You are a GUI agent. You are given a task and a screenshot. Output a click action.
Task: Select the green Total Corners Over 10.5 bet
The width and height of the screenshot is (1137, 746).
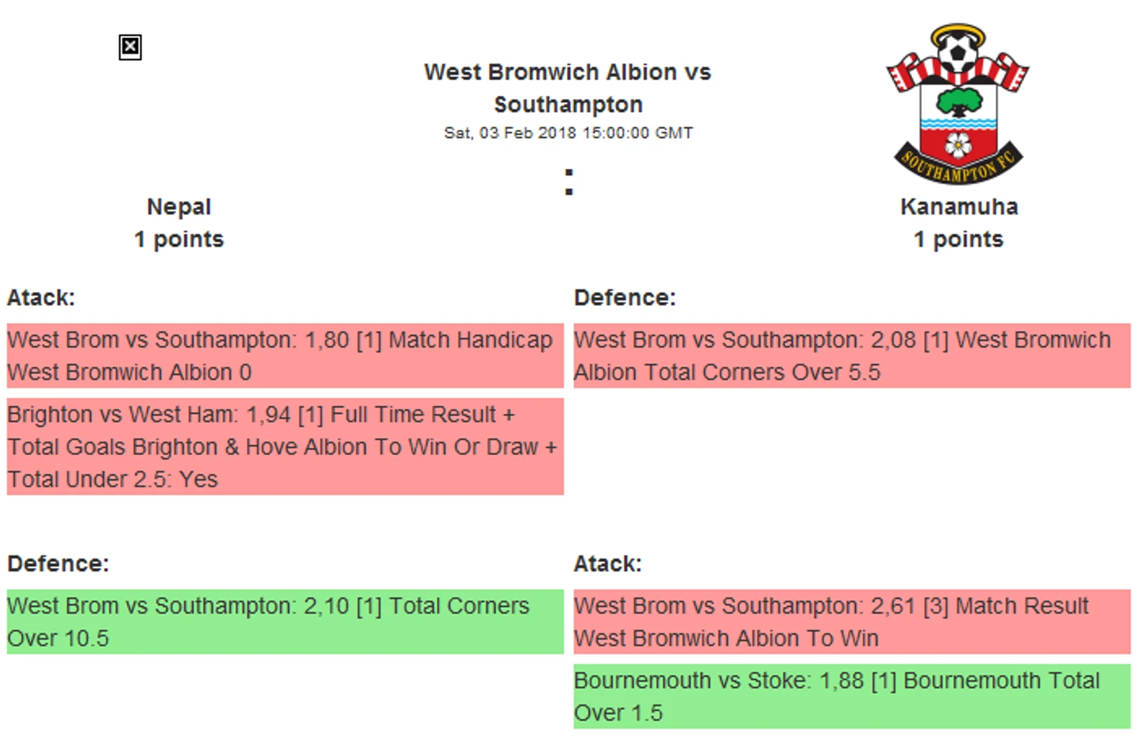tap(285, 622)
